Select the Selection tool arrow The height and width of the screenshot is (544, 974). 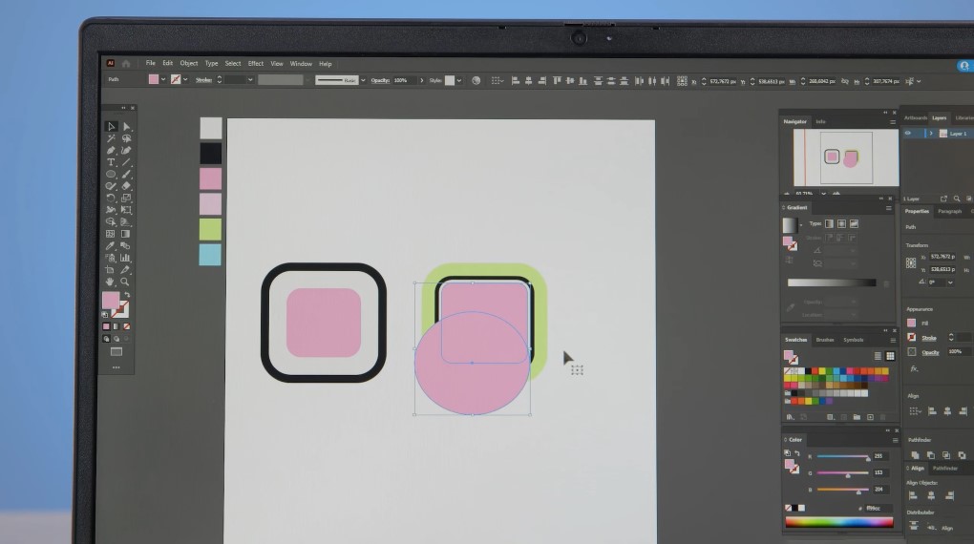point(111,127)
